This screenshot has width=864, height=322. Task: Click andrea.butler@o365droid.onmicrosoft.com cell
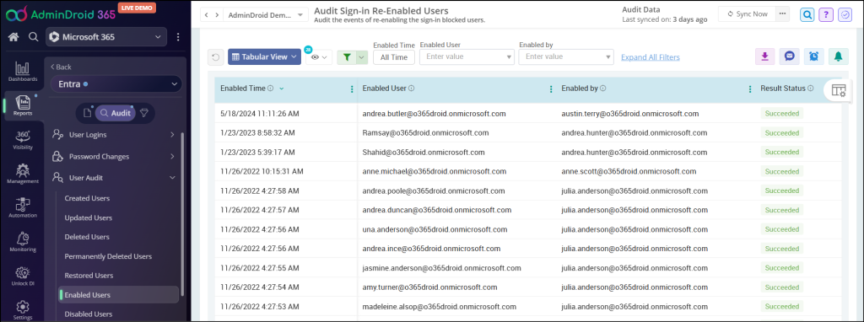tap(435, 114)
